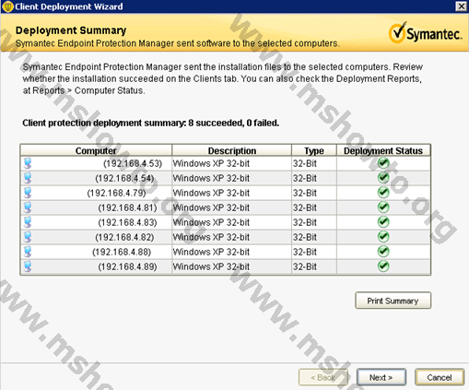Click computer icon for 192.168.4.82 row
The image size is (469, 390).
[x=28, y=237]
